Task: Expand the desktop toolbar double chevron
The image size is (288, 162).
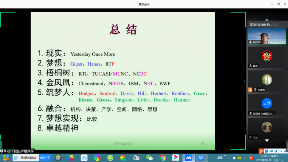Action: tap(225, 156)
